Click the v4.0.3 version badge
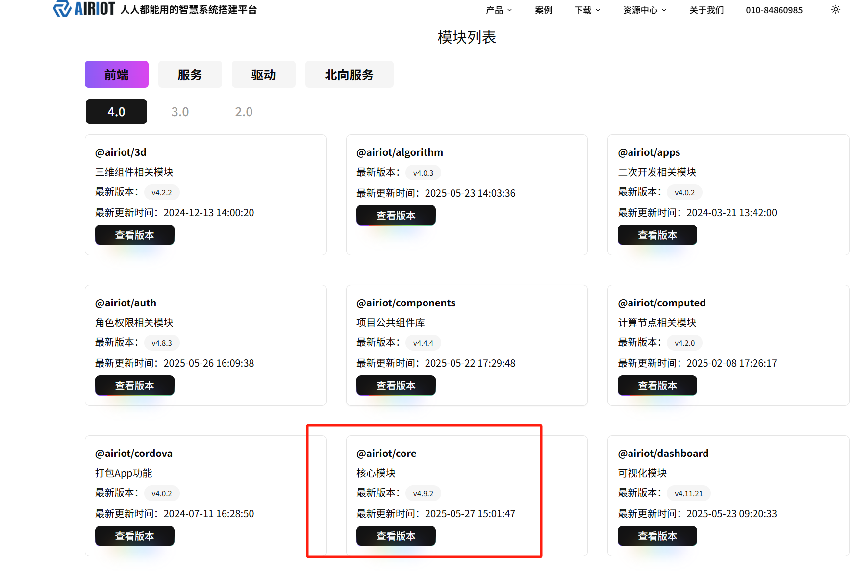This screenshot has width=855, height=580. pyautogui.click(x=423, y=173)
